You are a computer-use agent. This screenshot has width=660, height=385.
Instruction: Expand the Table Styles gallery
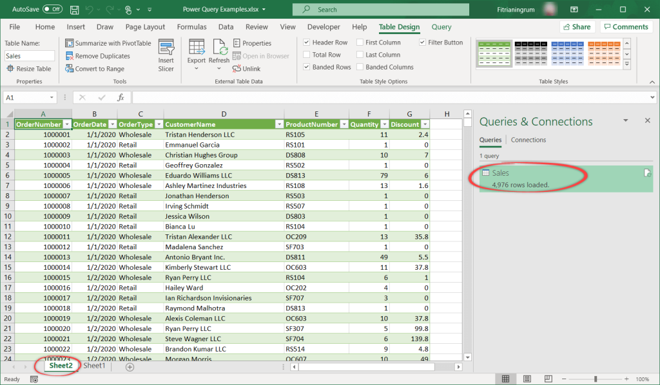pos(627,64)
